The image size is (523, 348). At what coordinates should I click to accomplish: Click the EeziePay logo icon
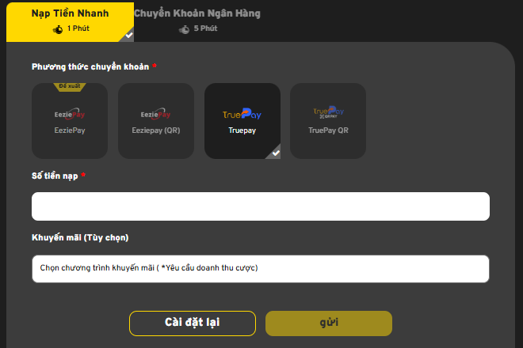pos(70,114)
